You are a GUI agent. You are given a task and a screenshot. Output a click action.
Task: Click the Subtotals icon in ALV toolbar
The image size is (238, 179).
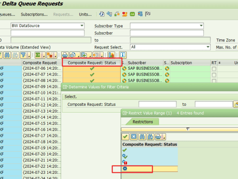(50, 55)
